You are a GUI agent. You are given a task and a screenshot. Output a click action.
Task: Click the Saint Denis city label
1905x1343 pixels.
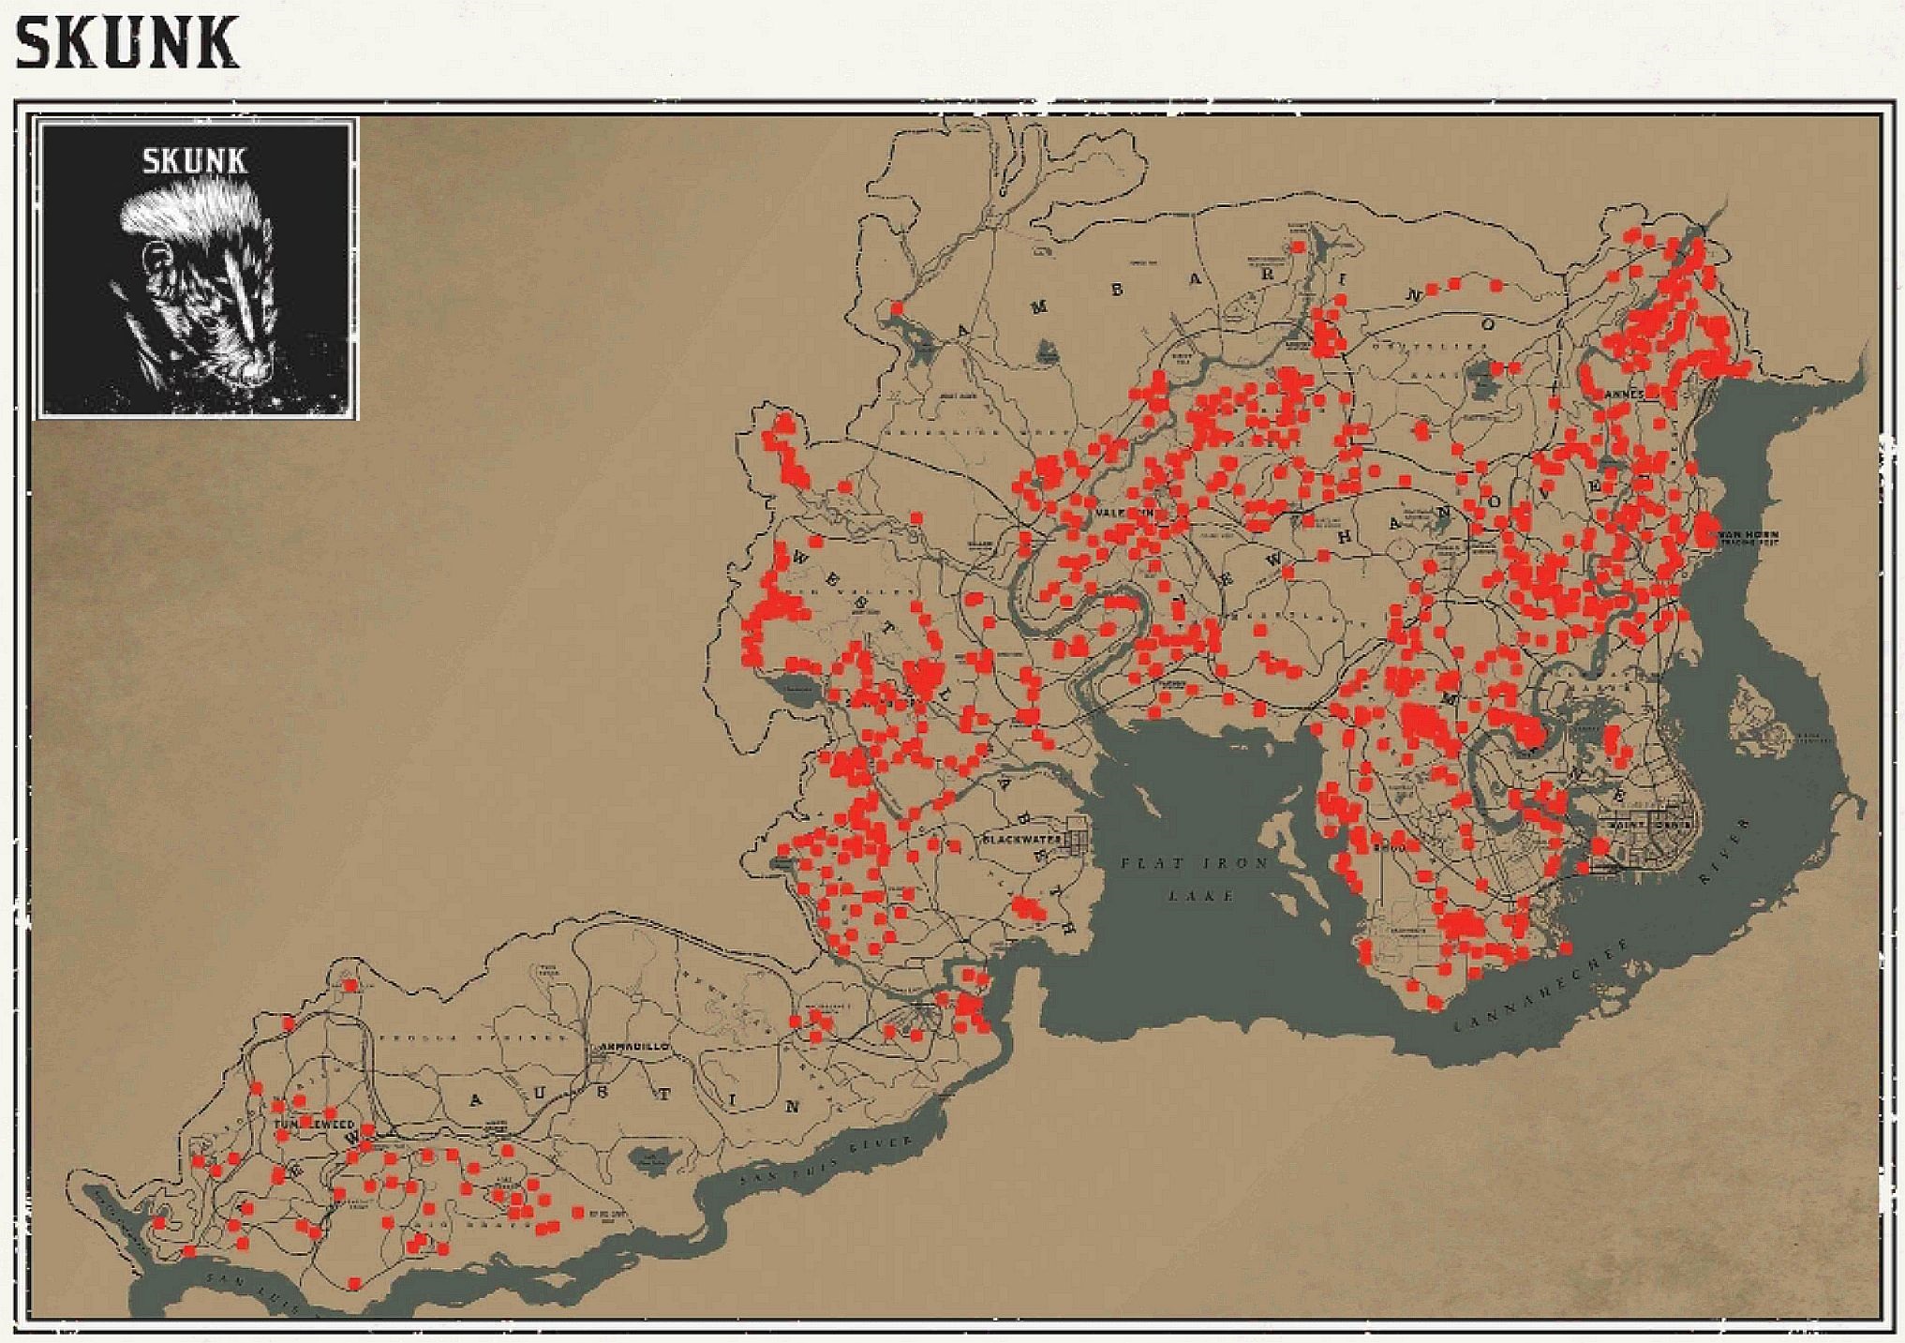tap(1649, 825)
